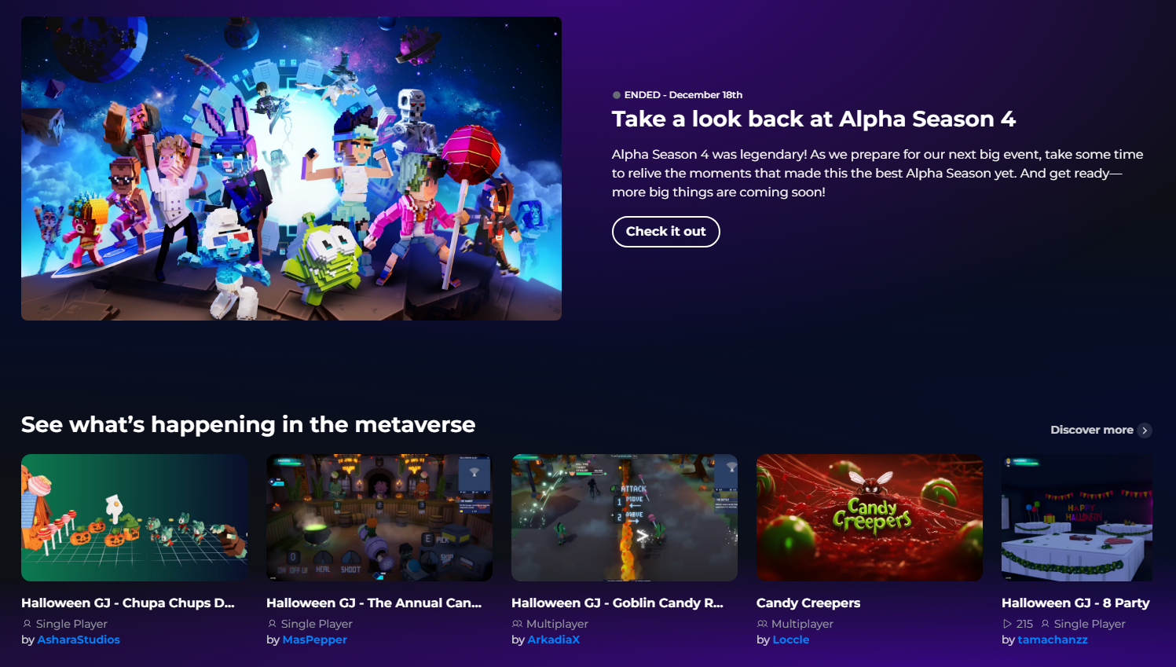Screen dimensions: 1176x667
Task: Open ArkadiaX creator page
Action: pos(554,640)
